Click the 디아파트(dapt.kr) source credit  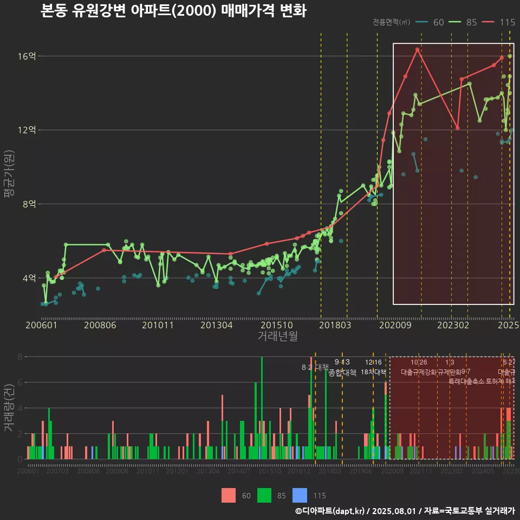(330, 511)
